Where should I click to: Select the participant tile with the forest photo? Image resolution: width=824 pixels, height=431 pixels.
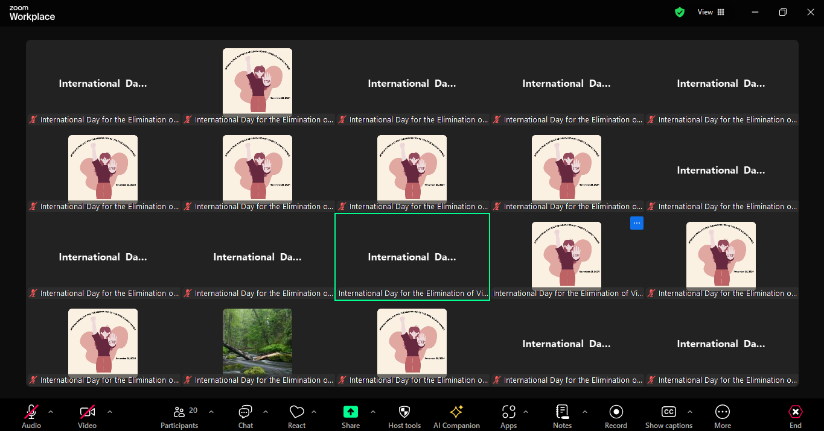258,342
